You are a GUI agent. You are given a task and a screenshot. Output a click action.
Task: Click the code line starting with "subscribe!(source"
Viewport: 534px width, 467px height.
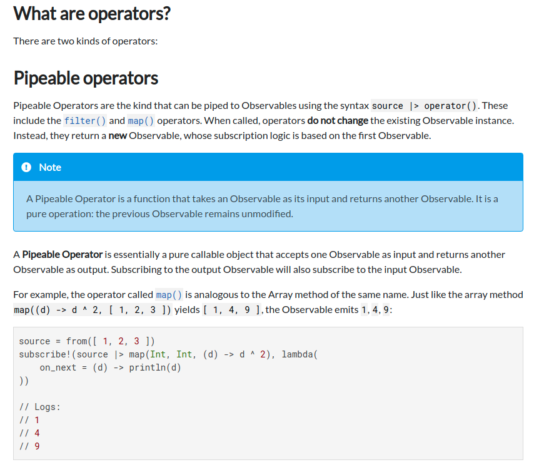click(168, 354)
